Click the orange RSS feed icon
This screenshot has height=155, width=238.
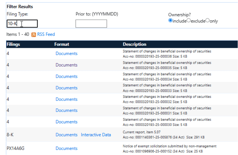[x=34, y=35]
